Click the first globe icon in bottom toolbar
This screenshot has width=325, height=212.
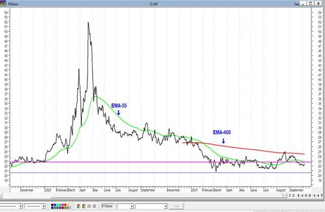pyautogui.click(x=79, y=206)
